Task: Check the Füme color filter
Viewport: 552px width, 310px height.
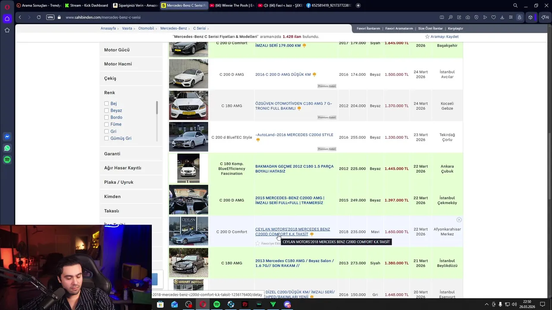Action: (x=106, y=124)
